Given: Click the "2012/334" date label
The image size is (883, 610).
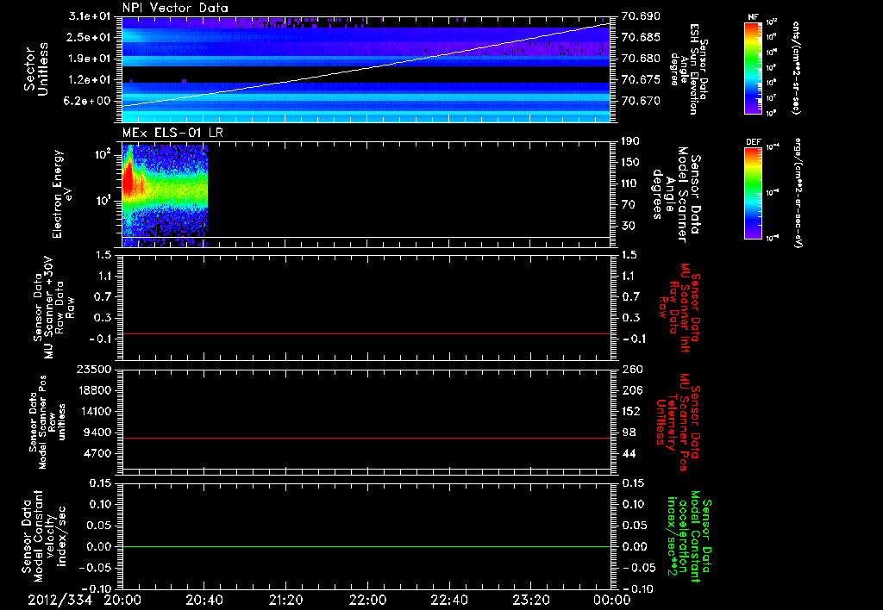Looking at the screenshot, I should point(60,601).
